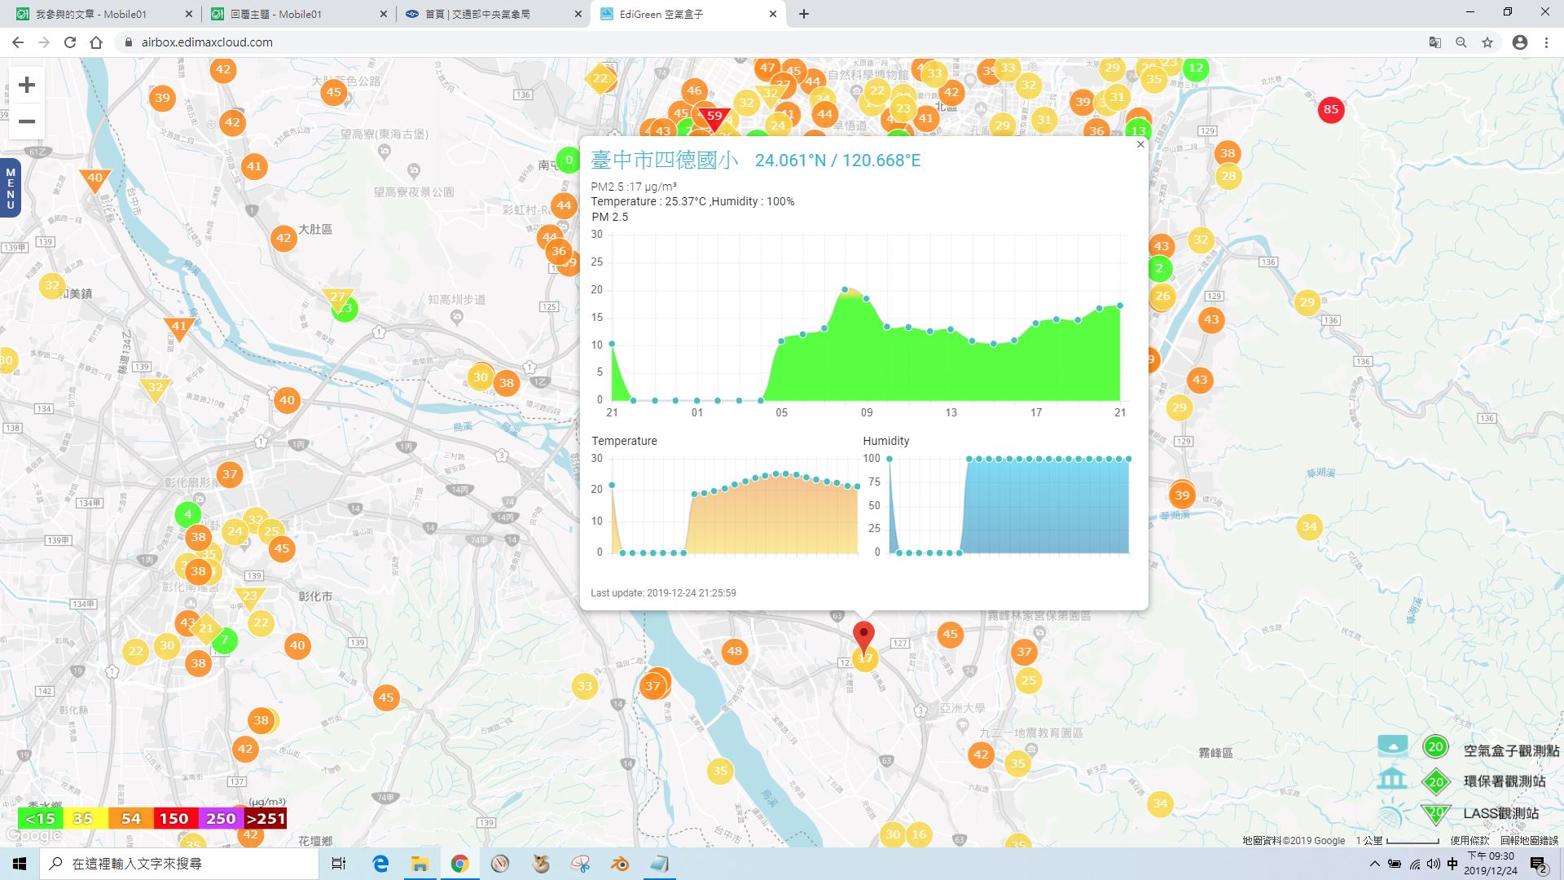Click the purple 250 legend color

[221, 818]
